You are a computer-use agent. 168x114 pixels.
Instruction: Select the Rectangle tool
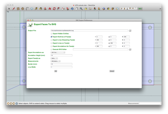[18, 9]
